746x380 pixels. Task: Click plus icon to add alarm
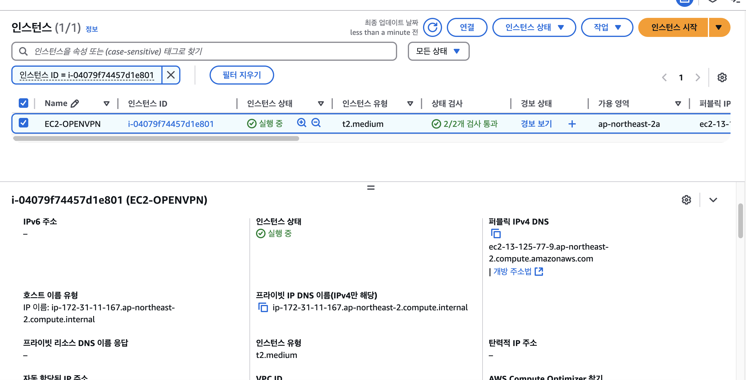tap(572, 124)
